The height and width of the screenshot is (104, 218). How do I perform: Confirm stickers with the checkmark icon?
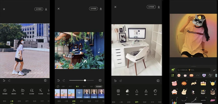[214, 70]
